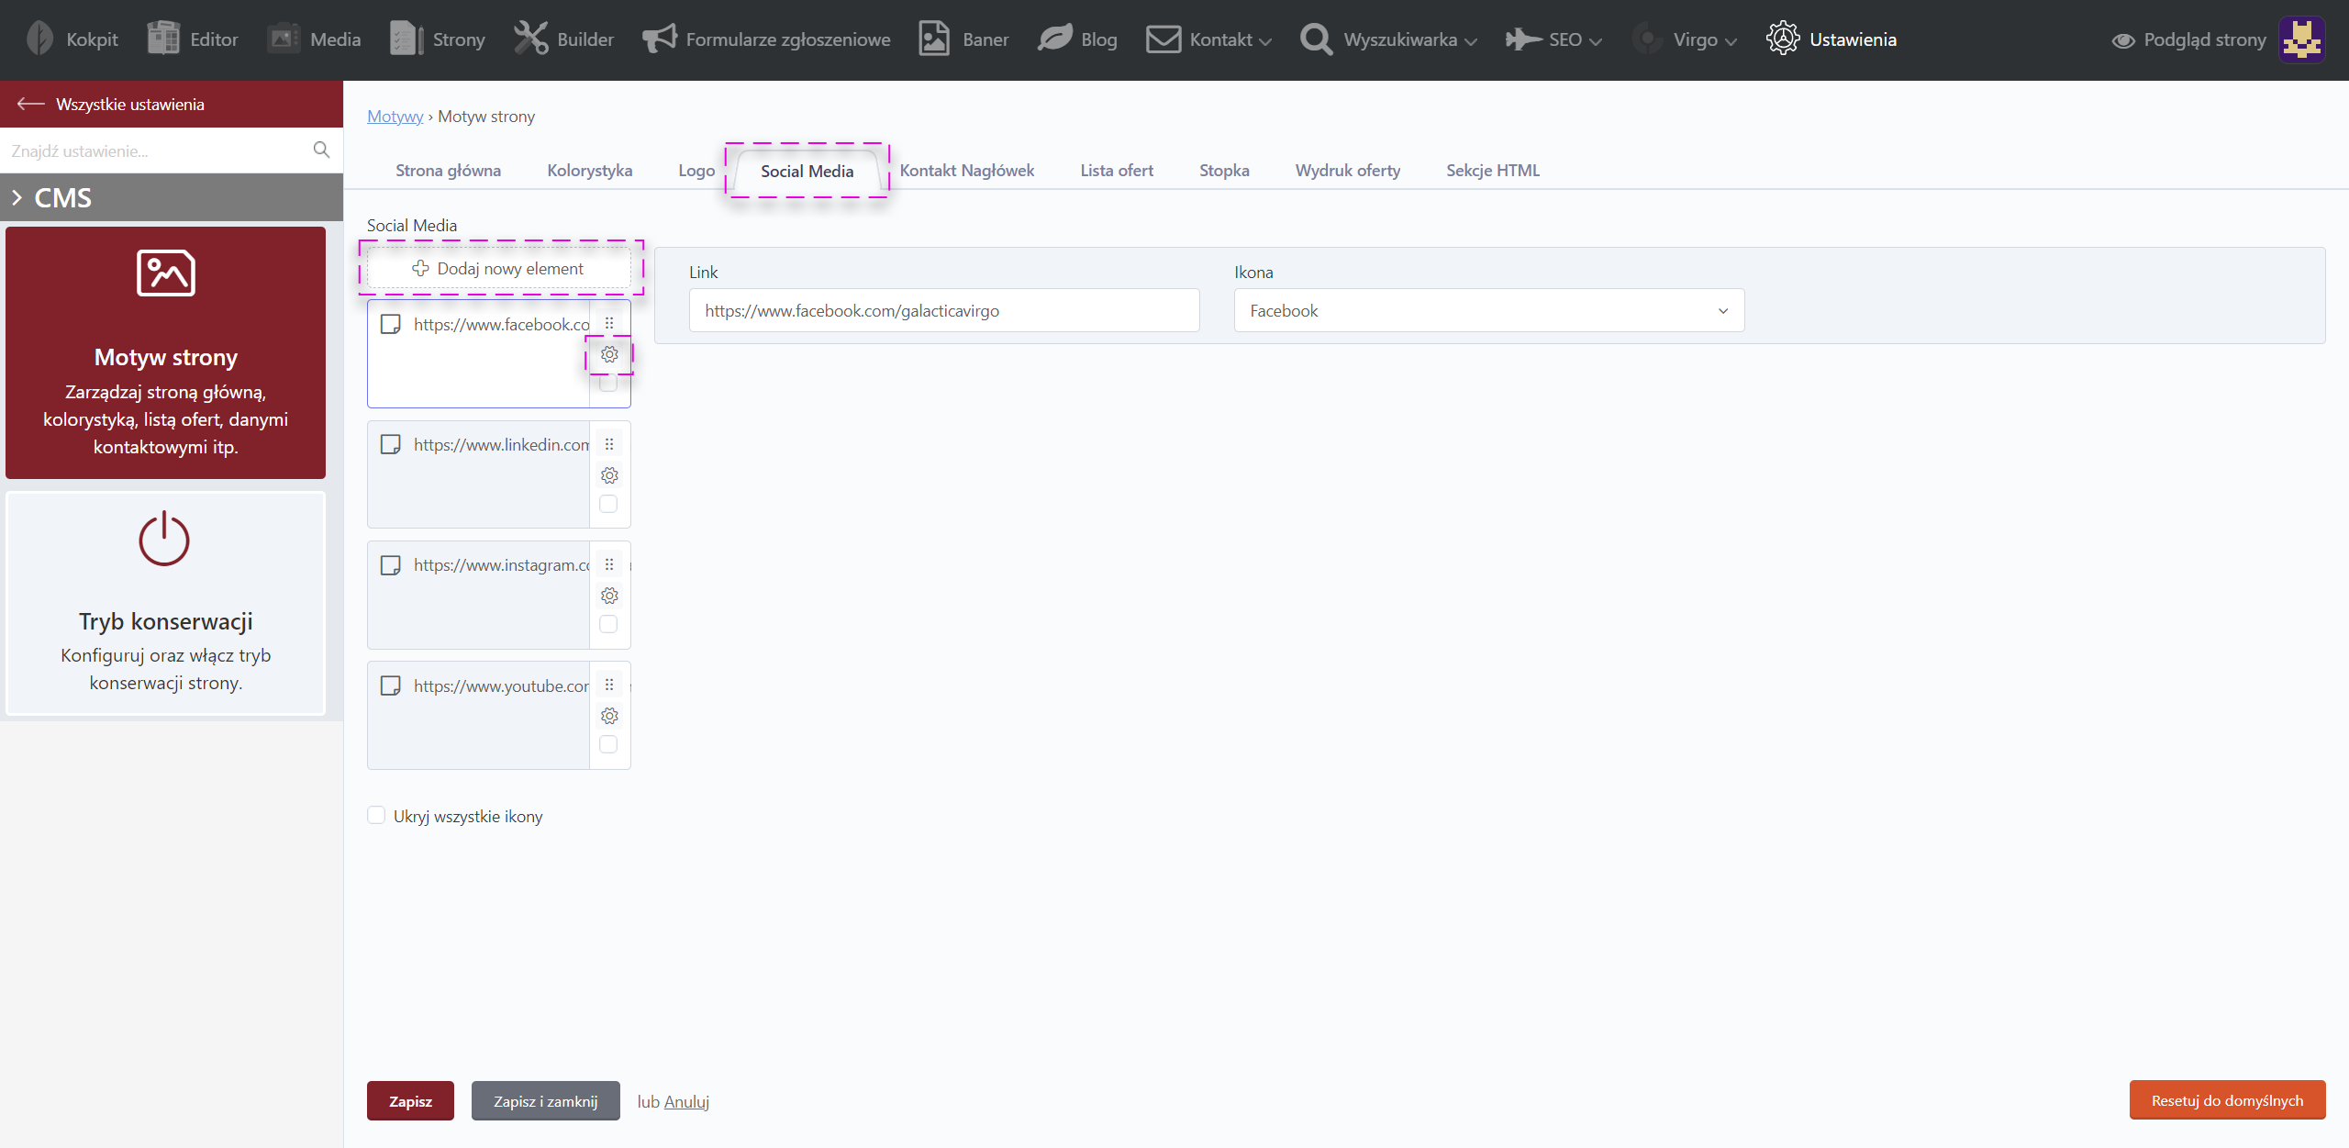Click the Builder tools icon
This screenshot has height=1148, width=2349.
[530, 39]
